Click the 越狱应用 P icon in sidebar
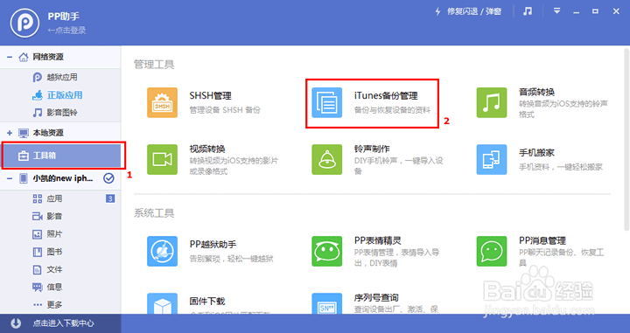This screenshot has width=630, height=333. tap(38, 77)
